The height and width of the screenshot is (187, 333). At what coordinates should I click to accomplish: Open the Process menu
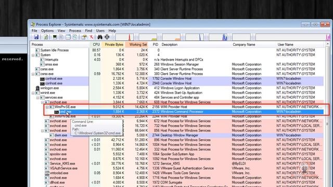(75, 31)
